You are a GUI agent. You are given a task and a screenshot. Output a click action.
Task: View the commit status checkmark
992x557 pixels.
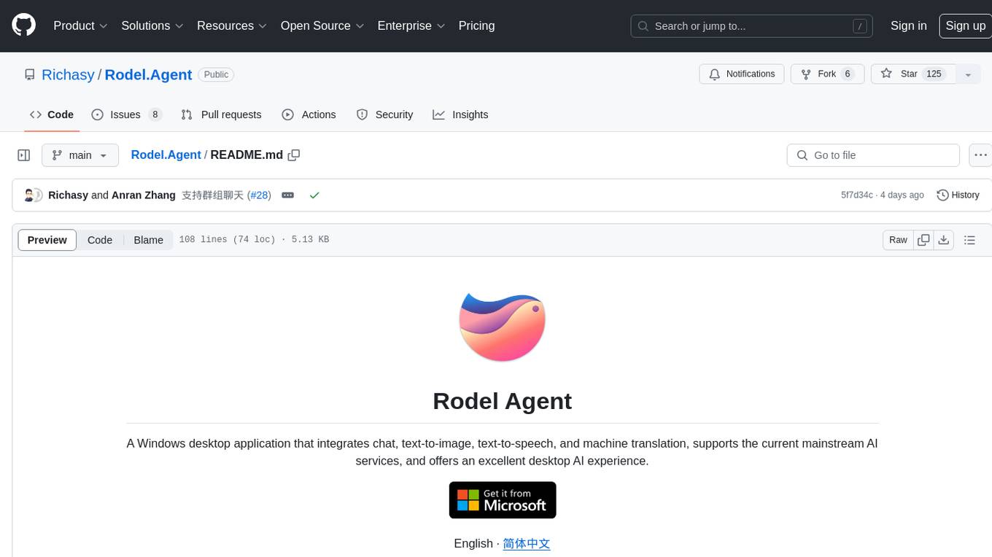314,195
